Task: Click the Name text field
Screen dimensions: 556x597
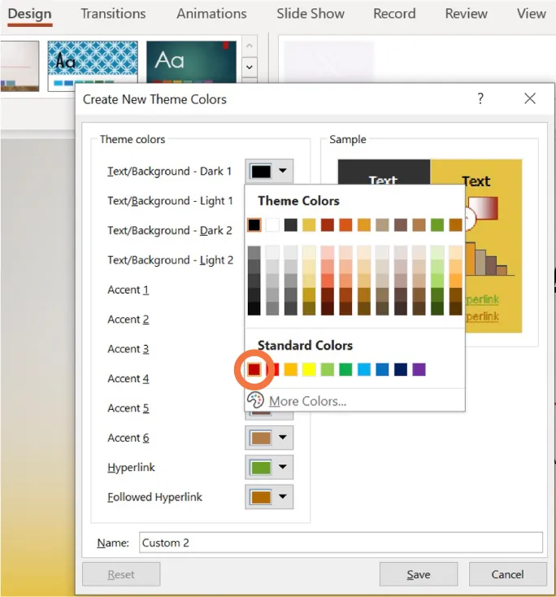Action: point(340,543)
